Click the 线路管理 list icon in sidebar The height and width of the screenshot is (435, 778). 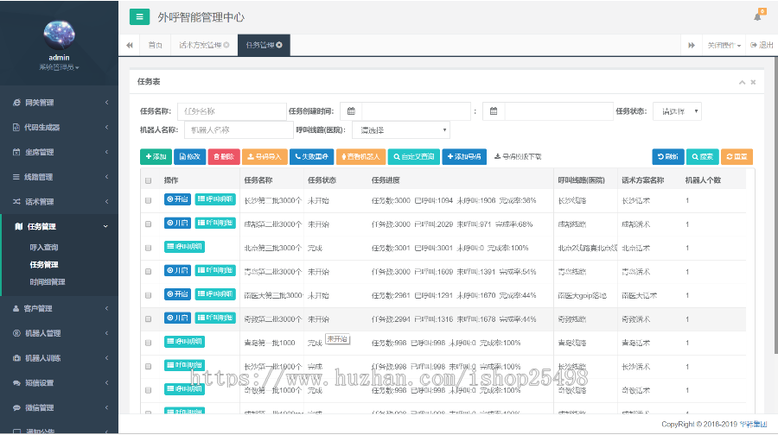click(x=16, y=177)
